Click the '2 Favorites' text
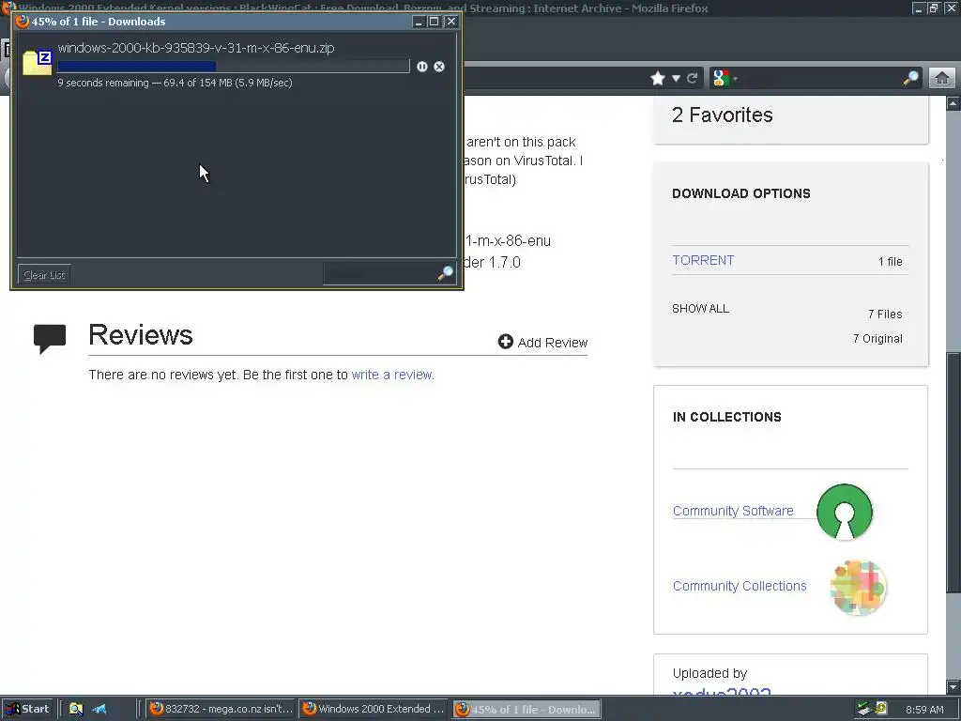The width and height of the screenshot is (961, 721). coord(723,115)
